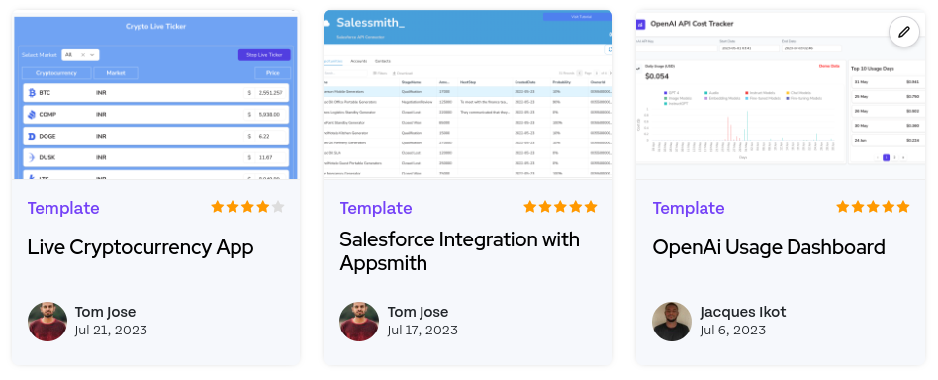Open the Live Cryptocurrency App title
This screenshot has width=938, height=380.
[141, 247]
